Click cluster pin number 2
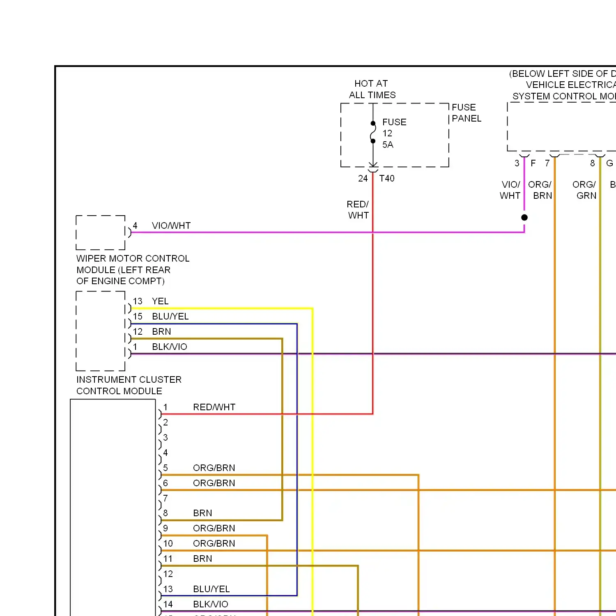The width and height of the screenshot is (616, 616). (165, 422)
